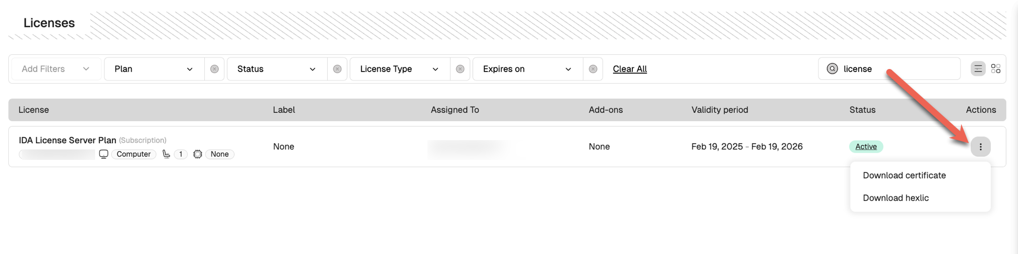Open the three-dot actions menu
The height and width of the screenshot is (254, 1018).
pyautogui.click(x=980, y=147)
